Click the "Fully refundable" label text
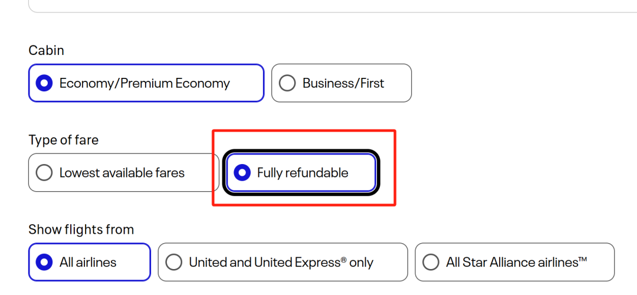The width and height of the screenshot is (637, 295). tap(303, 173)
